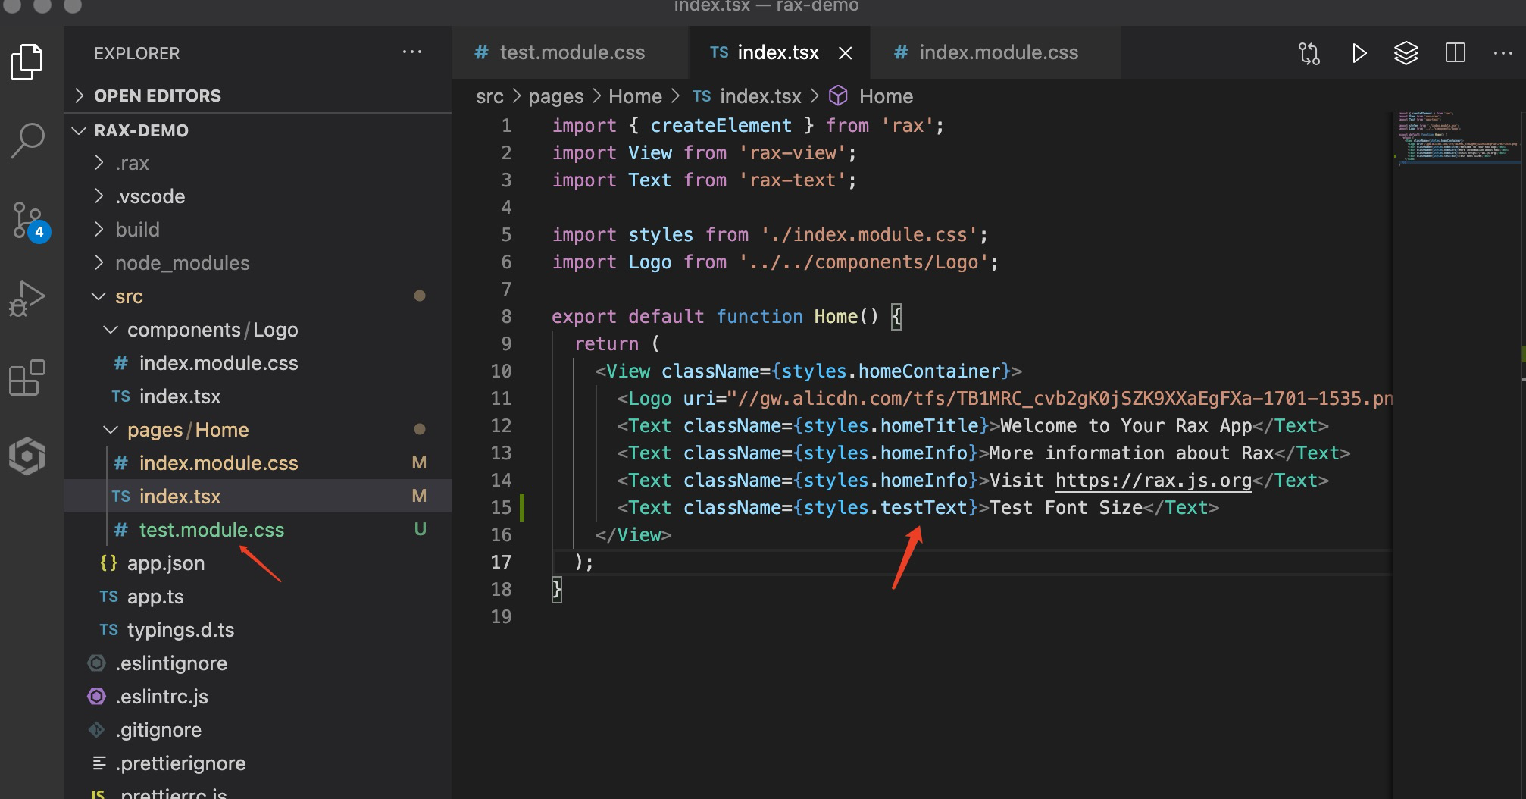Split the editor to the right
1526x799 pixels.
coord(1456,53)
